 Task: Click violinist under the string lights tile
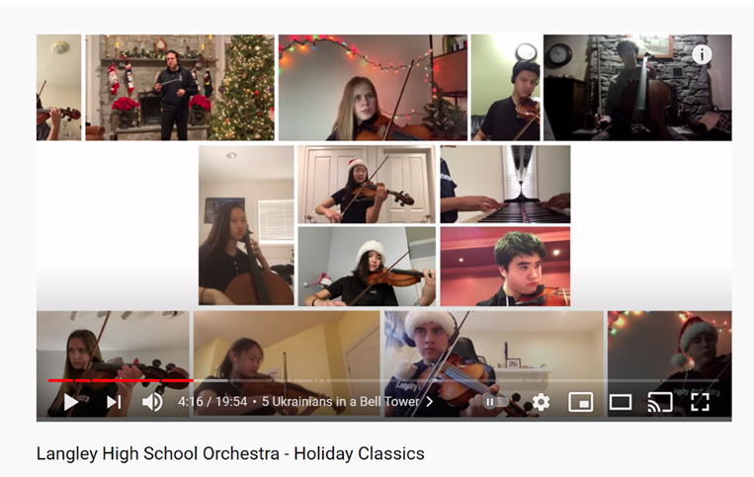point(373,88)
